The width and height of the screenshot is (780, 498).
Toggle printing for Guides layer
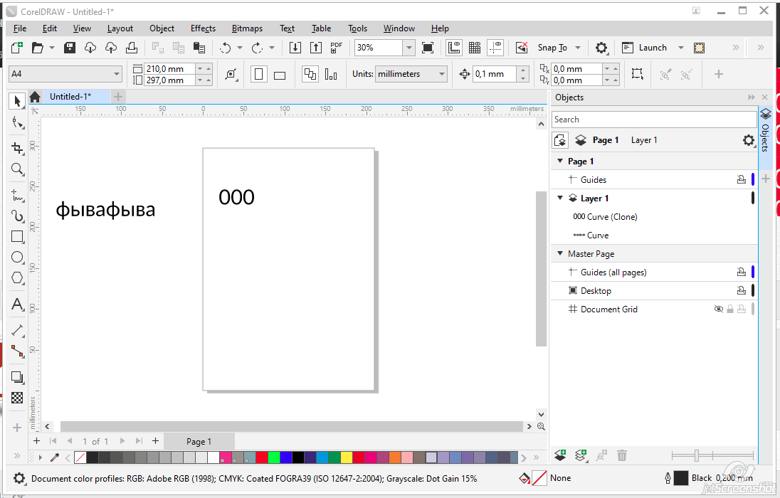point(741,179)
